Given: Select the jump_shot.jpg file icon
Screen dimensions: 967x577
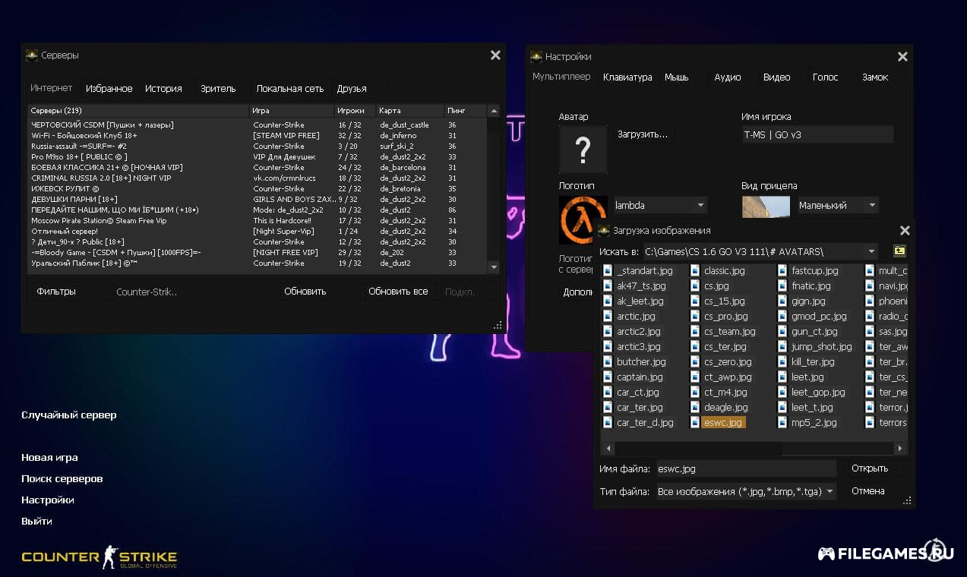Looking at the screenshot, I should [782, 346].
